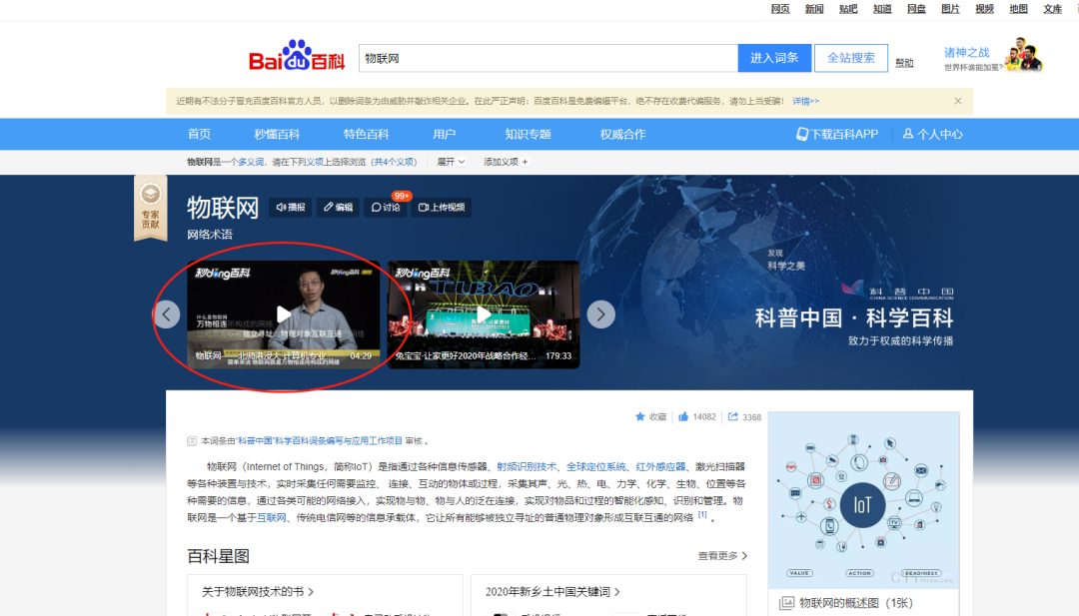Expand 查看更多 in 百科星图
The width and height of the screenshot is (1079, 616).
(722, 555)
